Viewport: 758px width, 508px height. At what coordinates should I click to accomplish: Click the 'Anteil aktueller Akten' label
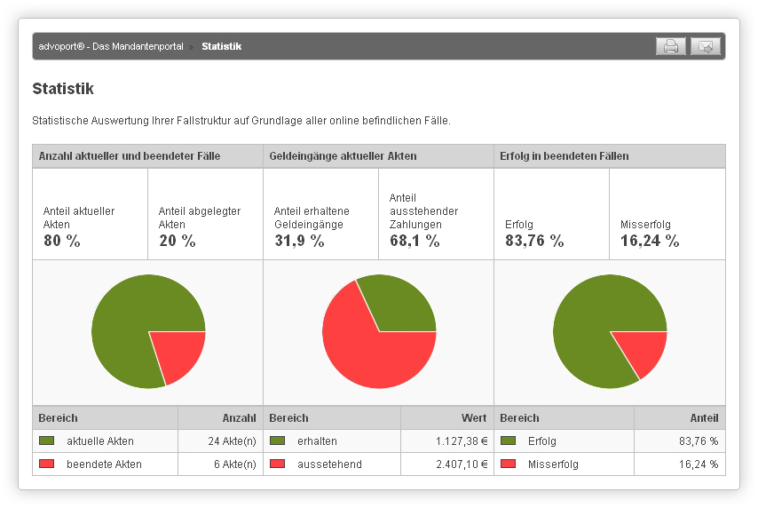pos(79,218)
